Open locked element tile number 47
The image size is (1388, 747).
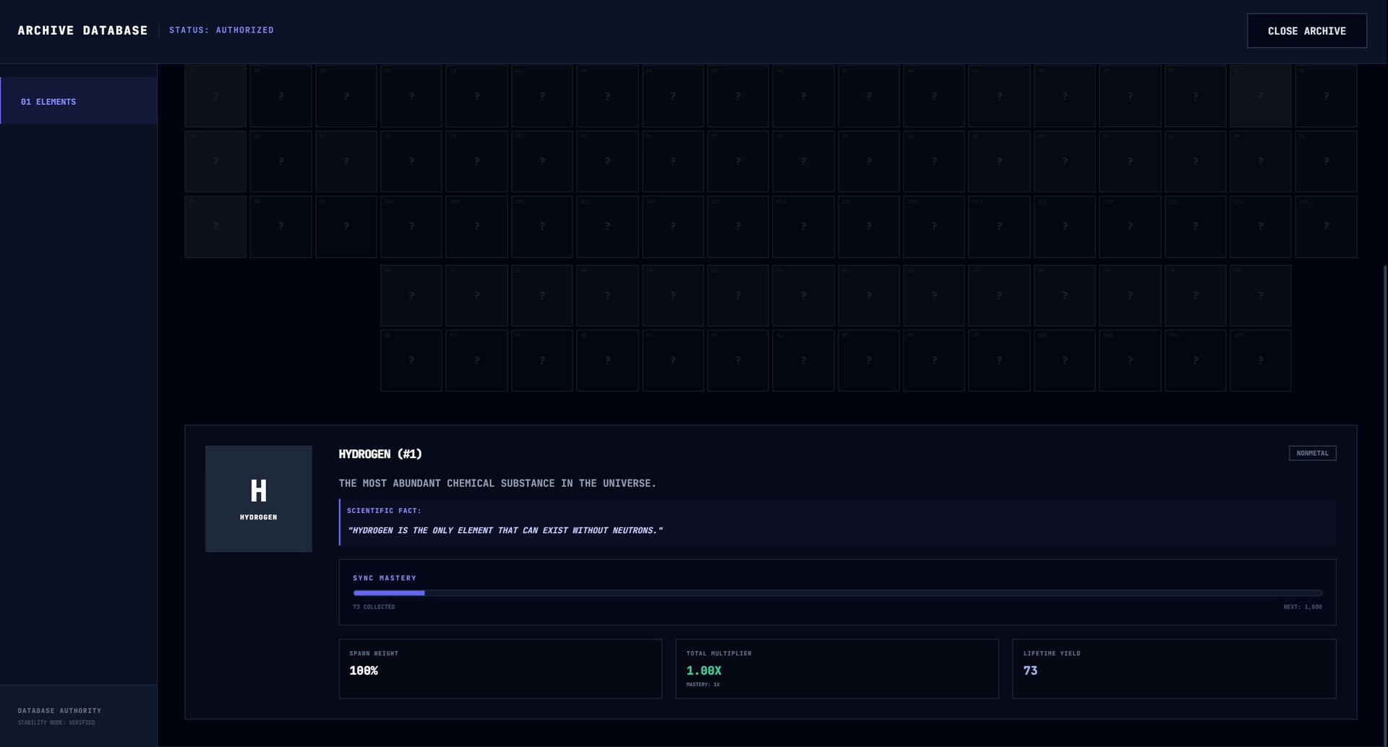(868, 96)
